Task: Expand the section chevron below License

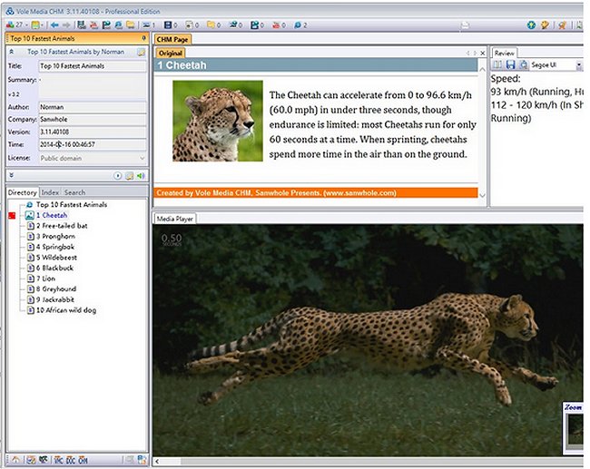Action: click(11, 174)
